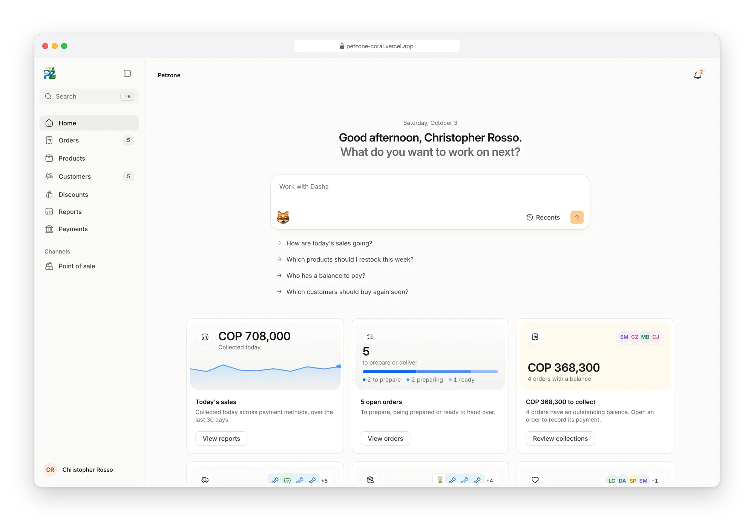Click the receipt icon on the COP 368,300 card

[535, 337]
